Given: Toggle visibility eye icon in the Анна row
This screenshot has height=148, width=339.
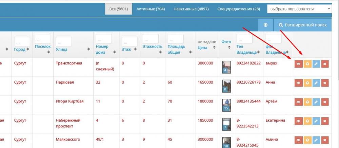Looking at the screenshot, I should pos(298,83).
